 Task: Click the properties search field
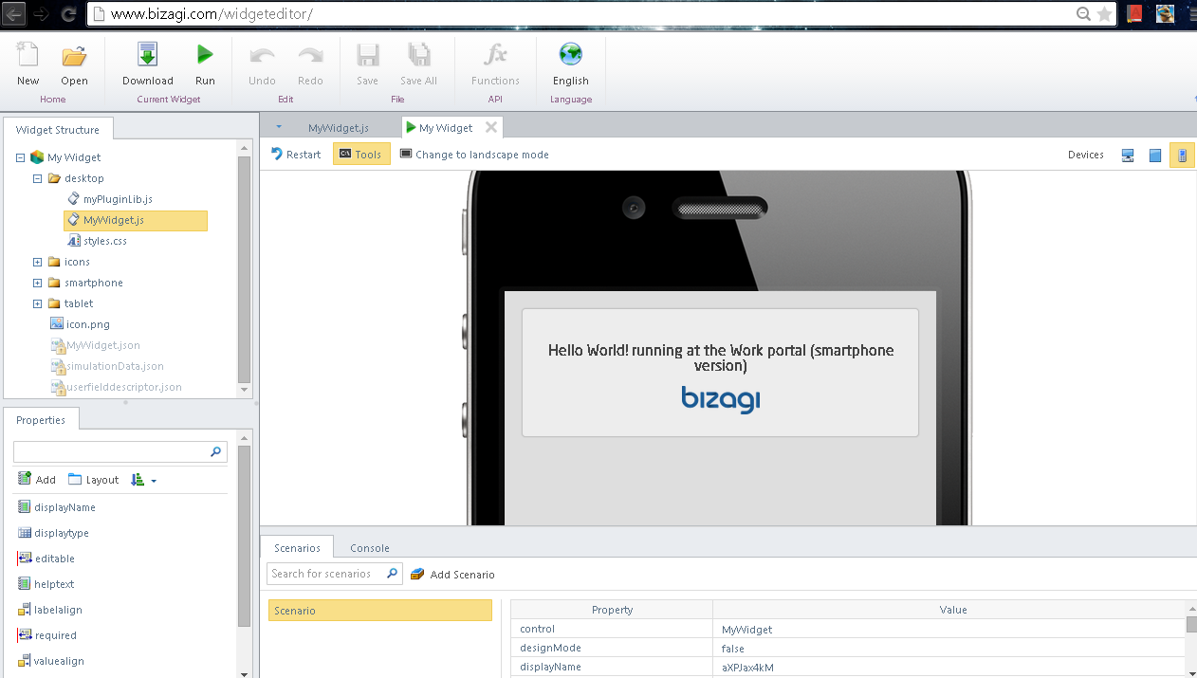111,452
